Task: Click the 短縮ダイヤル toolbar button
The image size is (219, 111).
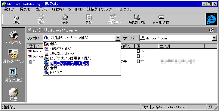Action: tap(137, 20)
